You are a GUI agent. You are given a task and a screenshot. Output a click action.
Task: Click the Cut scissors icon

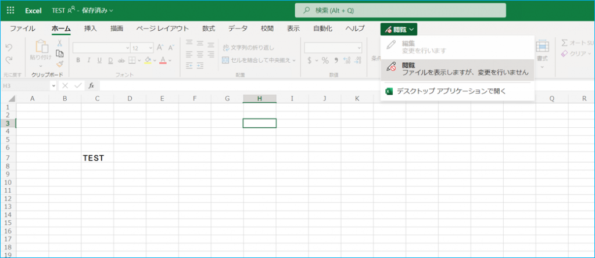click(59, 44)
